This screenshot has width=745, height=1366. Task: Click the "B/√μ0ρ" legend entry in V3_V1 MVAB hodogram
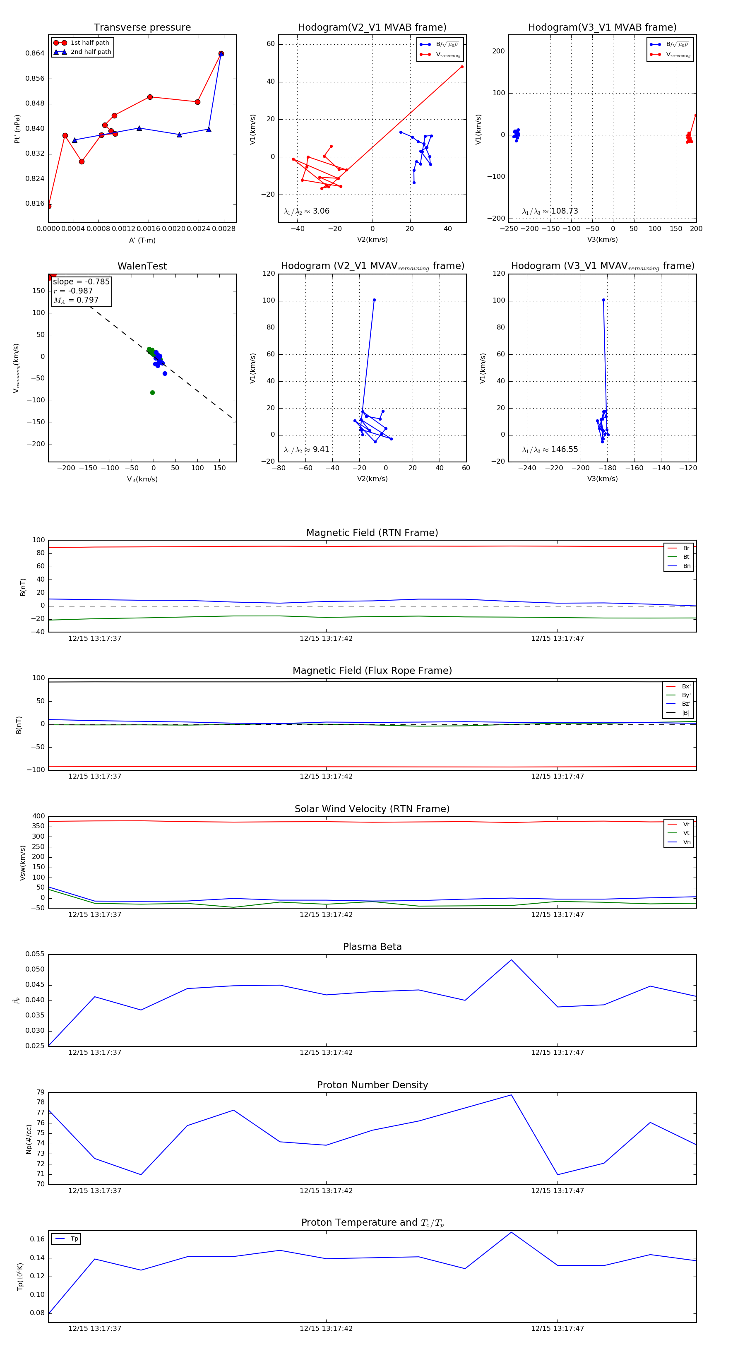click(x=670, y=45)
